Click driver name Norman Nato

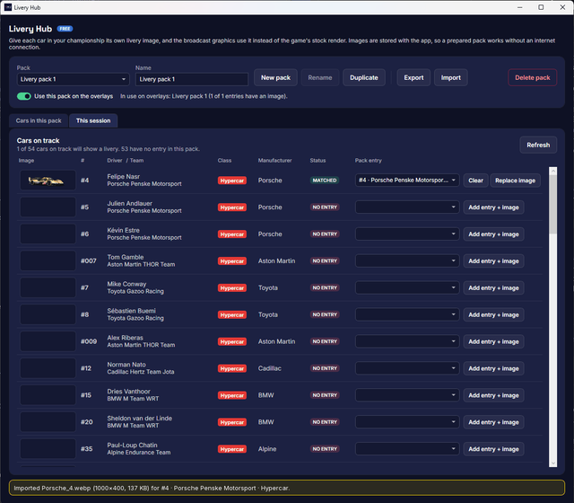[126, 365]
